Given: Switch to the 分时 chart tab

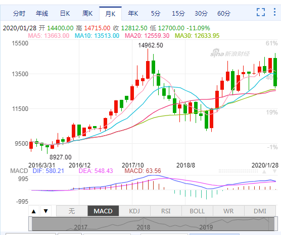Looking at the screenshot, I should 19,14.
